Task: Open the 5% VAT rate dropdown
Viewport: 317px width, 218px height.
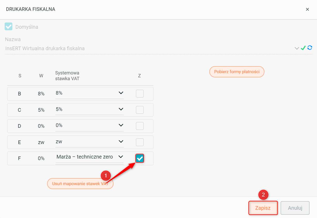Action: pos(121,109)
